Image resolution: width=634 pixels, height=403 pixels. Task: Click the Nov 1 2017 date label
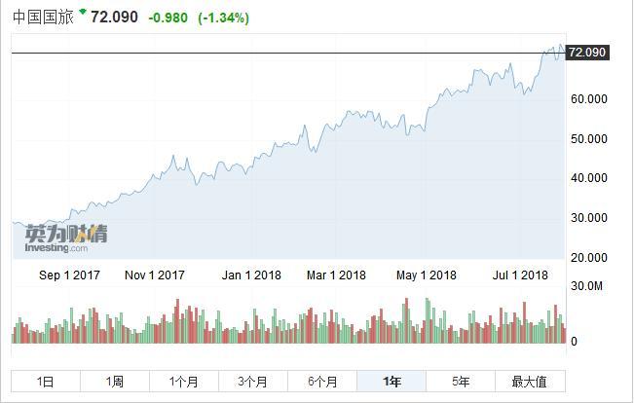155,275
